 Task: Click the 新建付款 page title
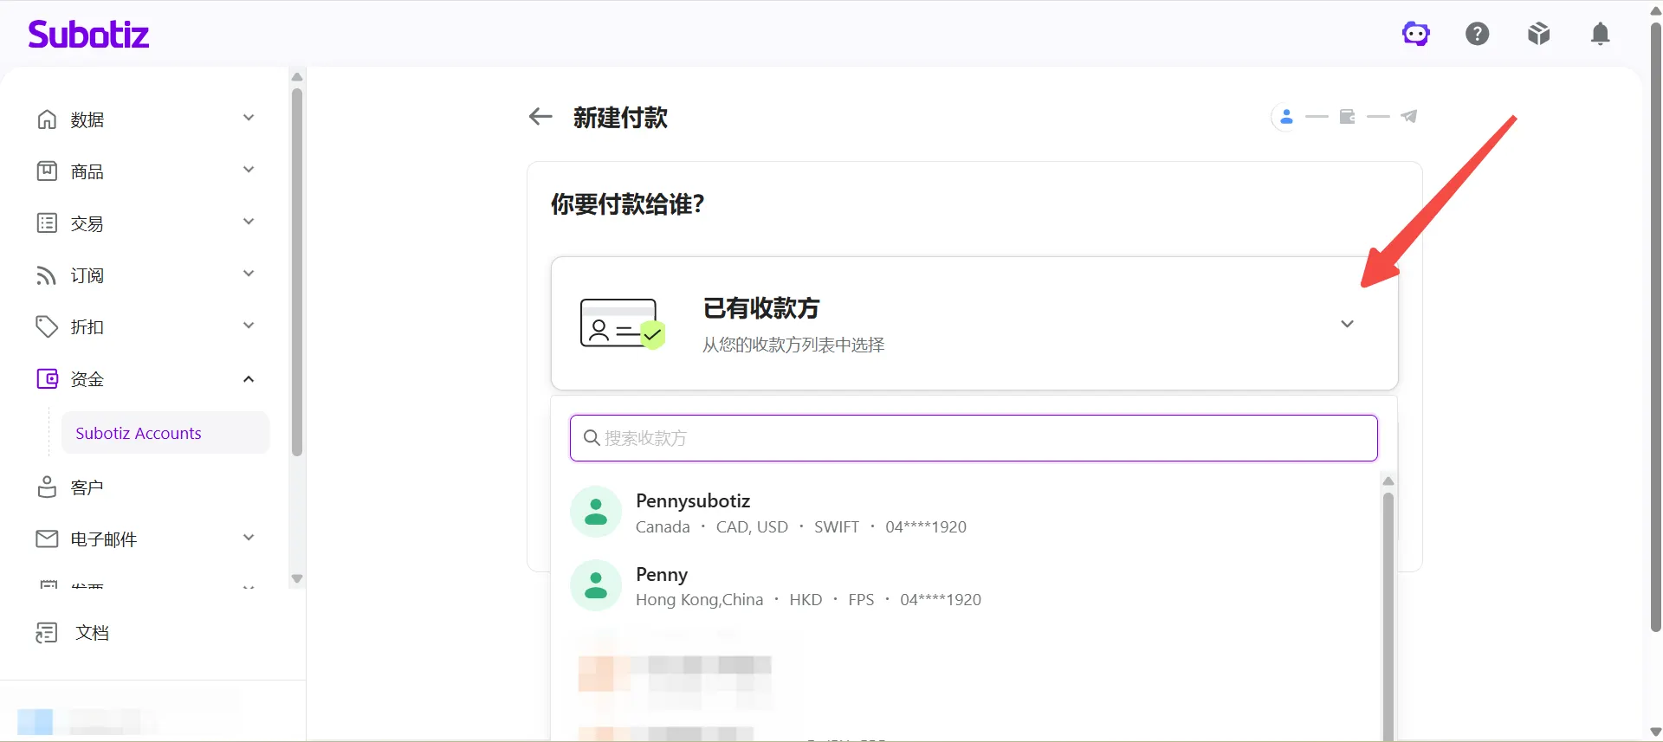pos(620,118)
